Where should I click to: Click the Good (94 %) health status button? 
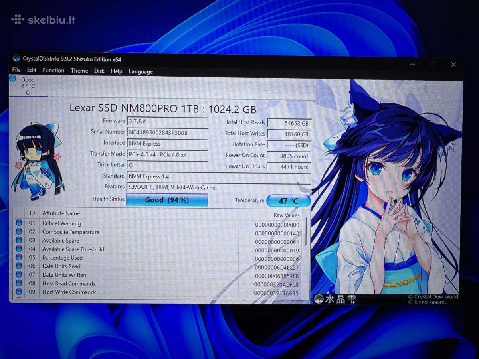(x=167, y=200)
